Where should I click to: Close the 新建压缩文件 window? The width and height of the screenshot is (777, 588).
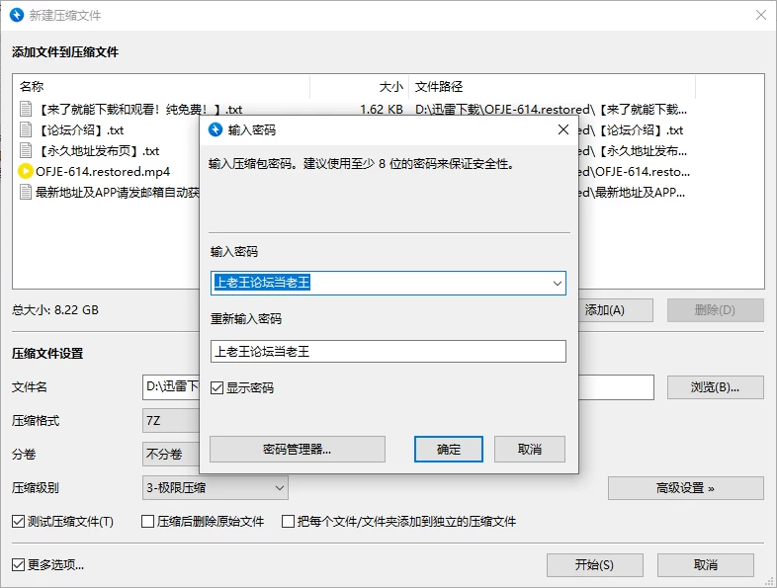(x=761, y=15)
